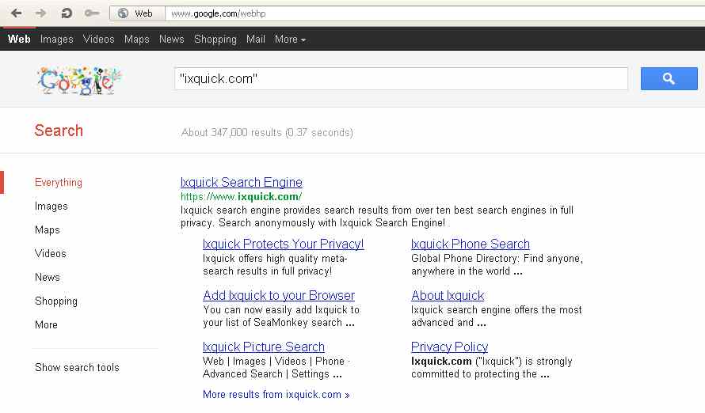
Task: Open the Ixquick Search Engine result
Action: pyautogui.click(x=242, y=182)
